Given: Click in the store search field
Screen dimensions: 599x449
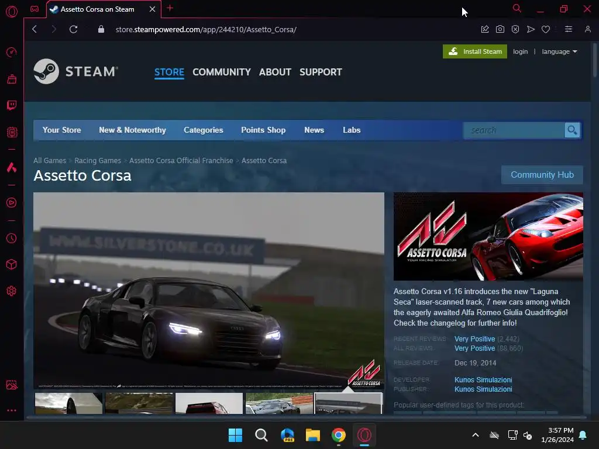Looking at the screenshot, I should coord(514,130).
